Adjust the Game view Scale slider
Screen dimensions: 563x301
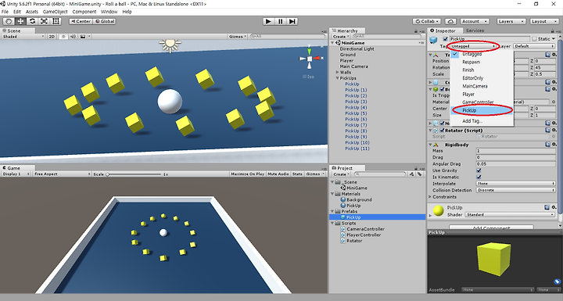(x=134, y=174)
